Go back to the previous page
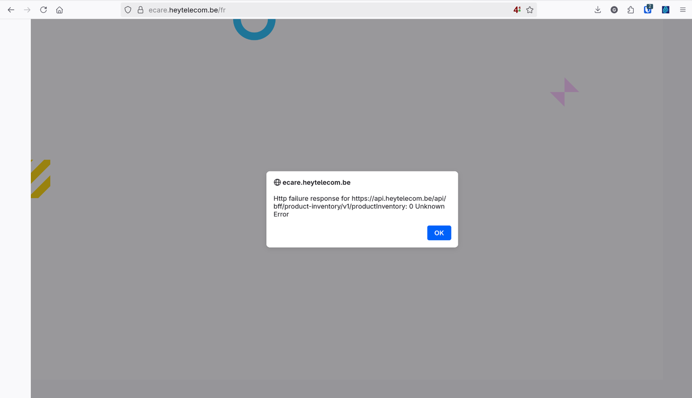This screenshot has height=398, width=692. click(x=11, y=10)
